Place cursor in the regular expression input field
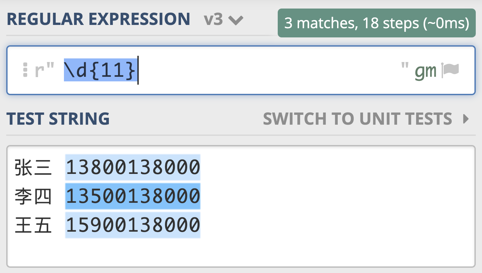482x273 pixels. (241, 70)
